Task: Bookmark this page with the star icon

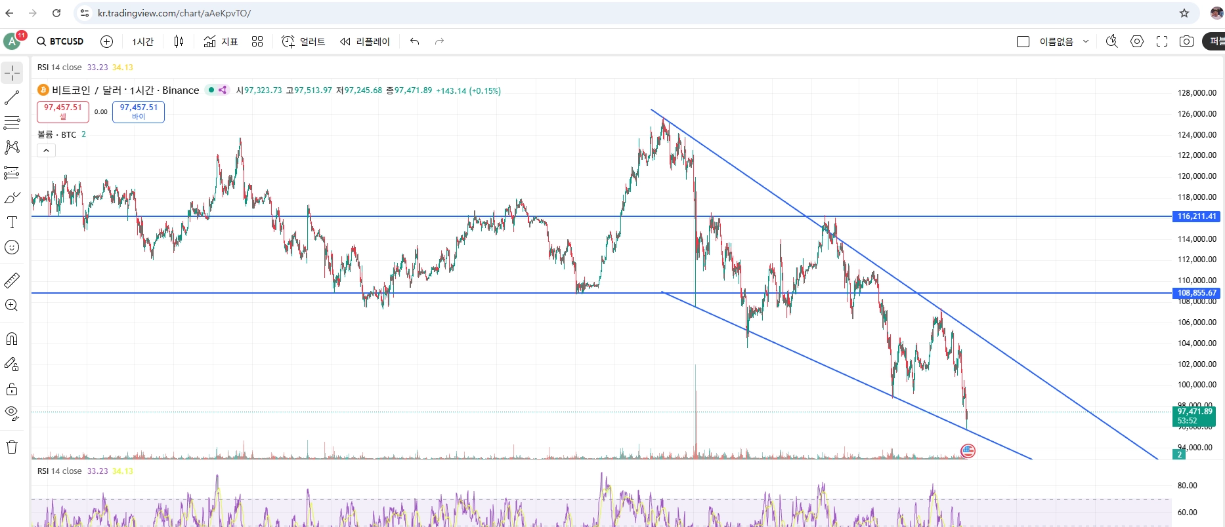Action: (1184, 13)
